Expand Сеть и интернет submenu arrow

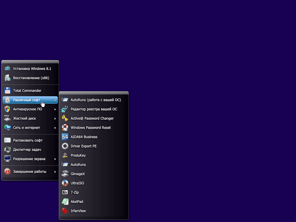(55, 128)
